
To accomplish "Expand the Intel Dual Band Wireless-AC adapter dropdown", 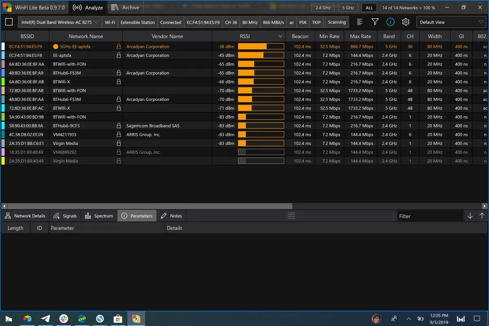I will pos(60,22).
